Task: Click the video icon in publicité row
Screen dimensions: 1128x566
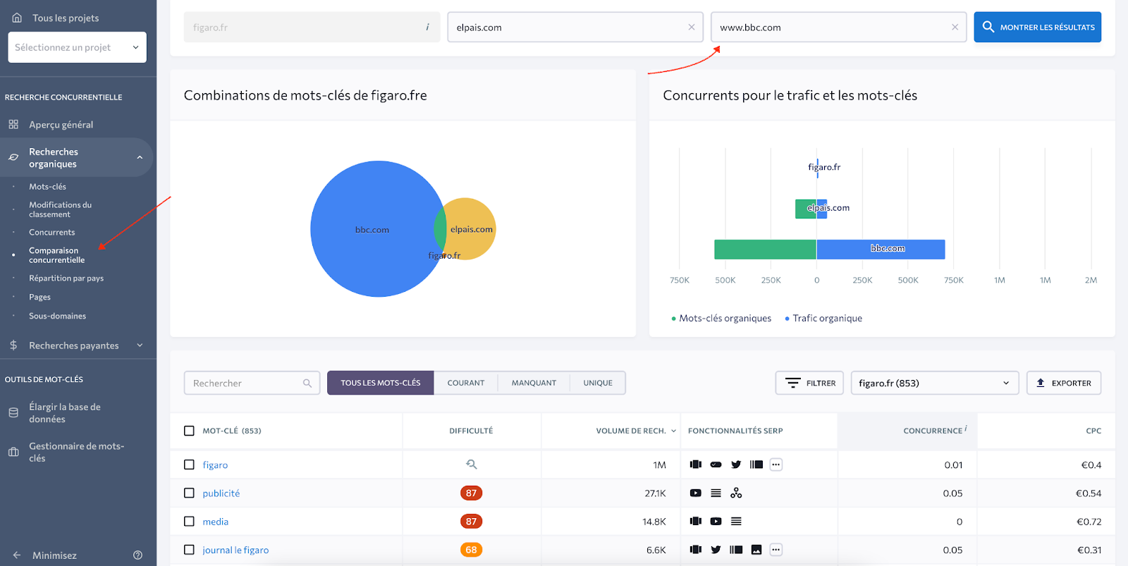Action: point(696,493)
